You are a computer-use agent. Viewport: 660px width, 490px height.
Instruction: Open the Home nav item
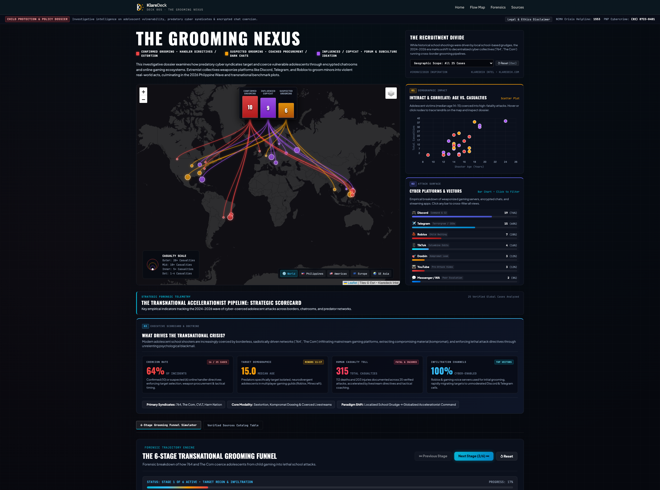pyautogui.click(x=459, y=7)
